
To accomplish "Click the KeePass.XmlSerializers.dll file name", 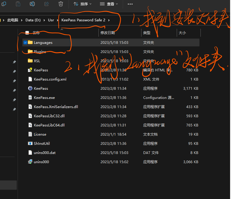I will tap(56, 107).
